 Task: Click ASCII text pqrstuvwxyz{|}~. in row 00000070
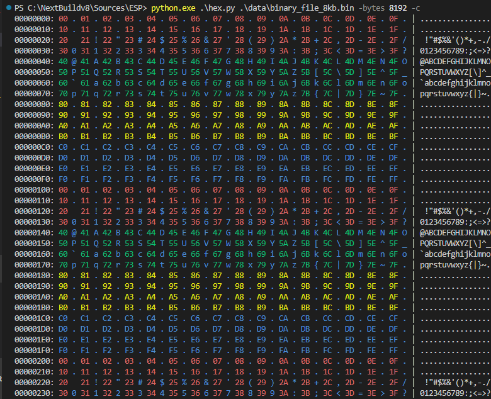pos(455,94)
